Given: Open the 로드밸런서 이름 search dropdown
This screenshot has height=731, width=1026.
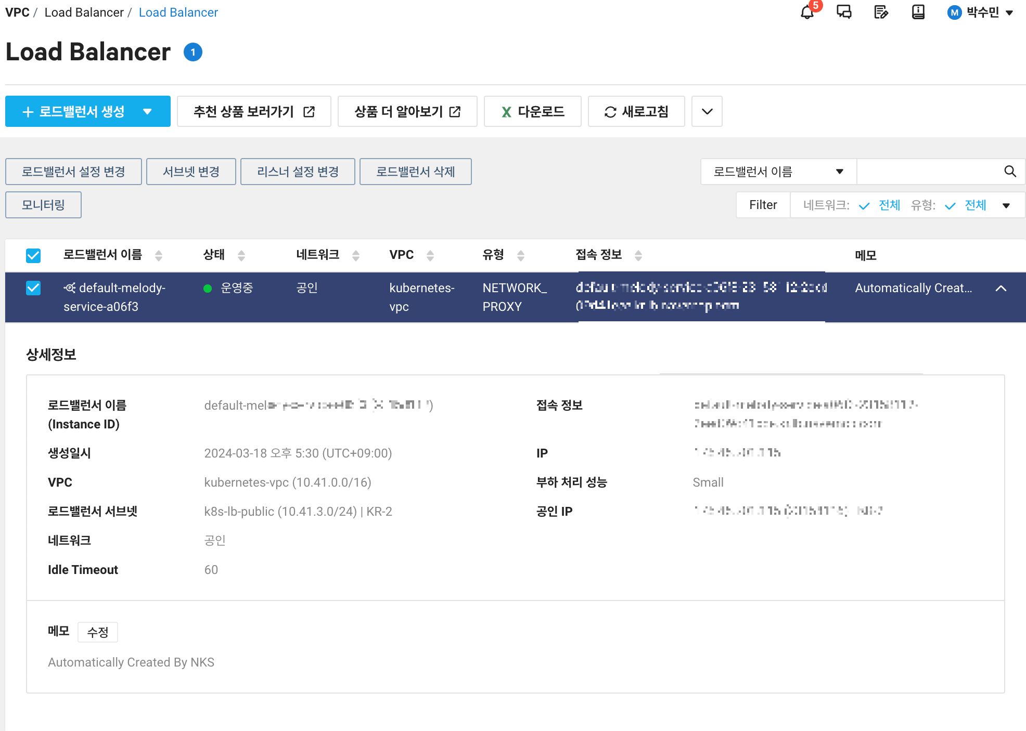Looking at the screenshot, I should point(778,172).
